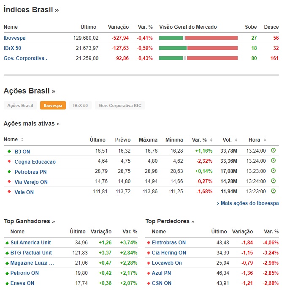282x290 pixels.
Task: Open Magazine Luiza stock link
Action: pos(32,263)
